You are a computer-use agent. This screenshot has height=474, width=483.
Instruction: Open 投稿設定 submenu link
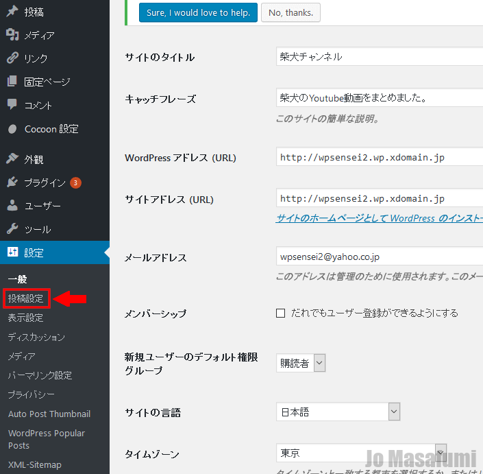coord(26,298)
